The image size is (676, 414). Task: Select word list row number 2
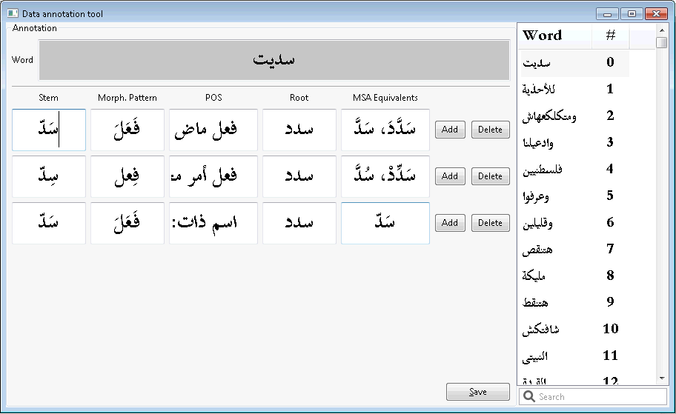[x=574, y=116]
